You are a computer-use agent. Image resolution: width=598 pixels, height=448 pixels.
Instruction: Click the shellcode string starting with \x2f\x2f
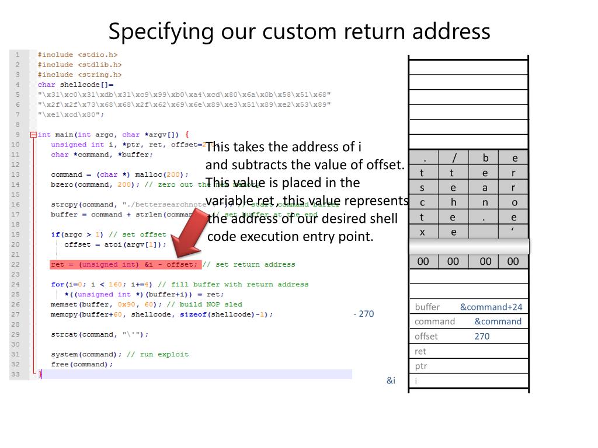184,104
